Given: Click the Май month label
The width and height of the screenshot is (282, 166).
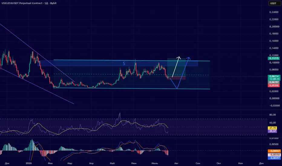Looking at the screenshot, I should (112, 163).
